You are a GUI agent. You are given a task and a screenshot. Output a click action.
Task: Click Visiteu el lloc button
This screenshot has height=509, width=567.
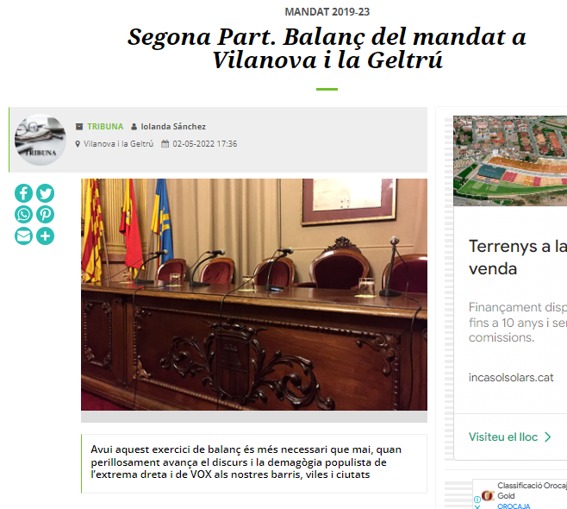503,437
